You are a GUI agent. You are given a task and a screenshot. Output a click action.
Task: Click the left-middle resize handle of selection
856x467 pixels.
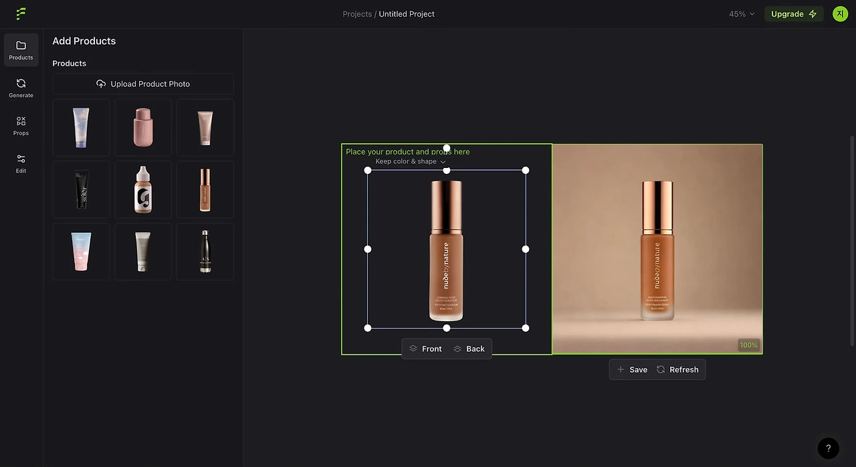pos(368,249)
